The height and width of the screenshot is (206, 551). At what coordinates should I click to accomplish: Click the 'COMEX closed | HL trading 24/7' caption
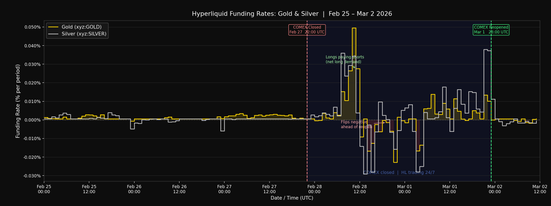pos(399,173)
